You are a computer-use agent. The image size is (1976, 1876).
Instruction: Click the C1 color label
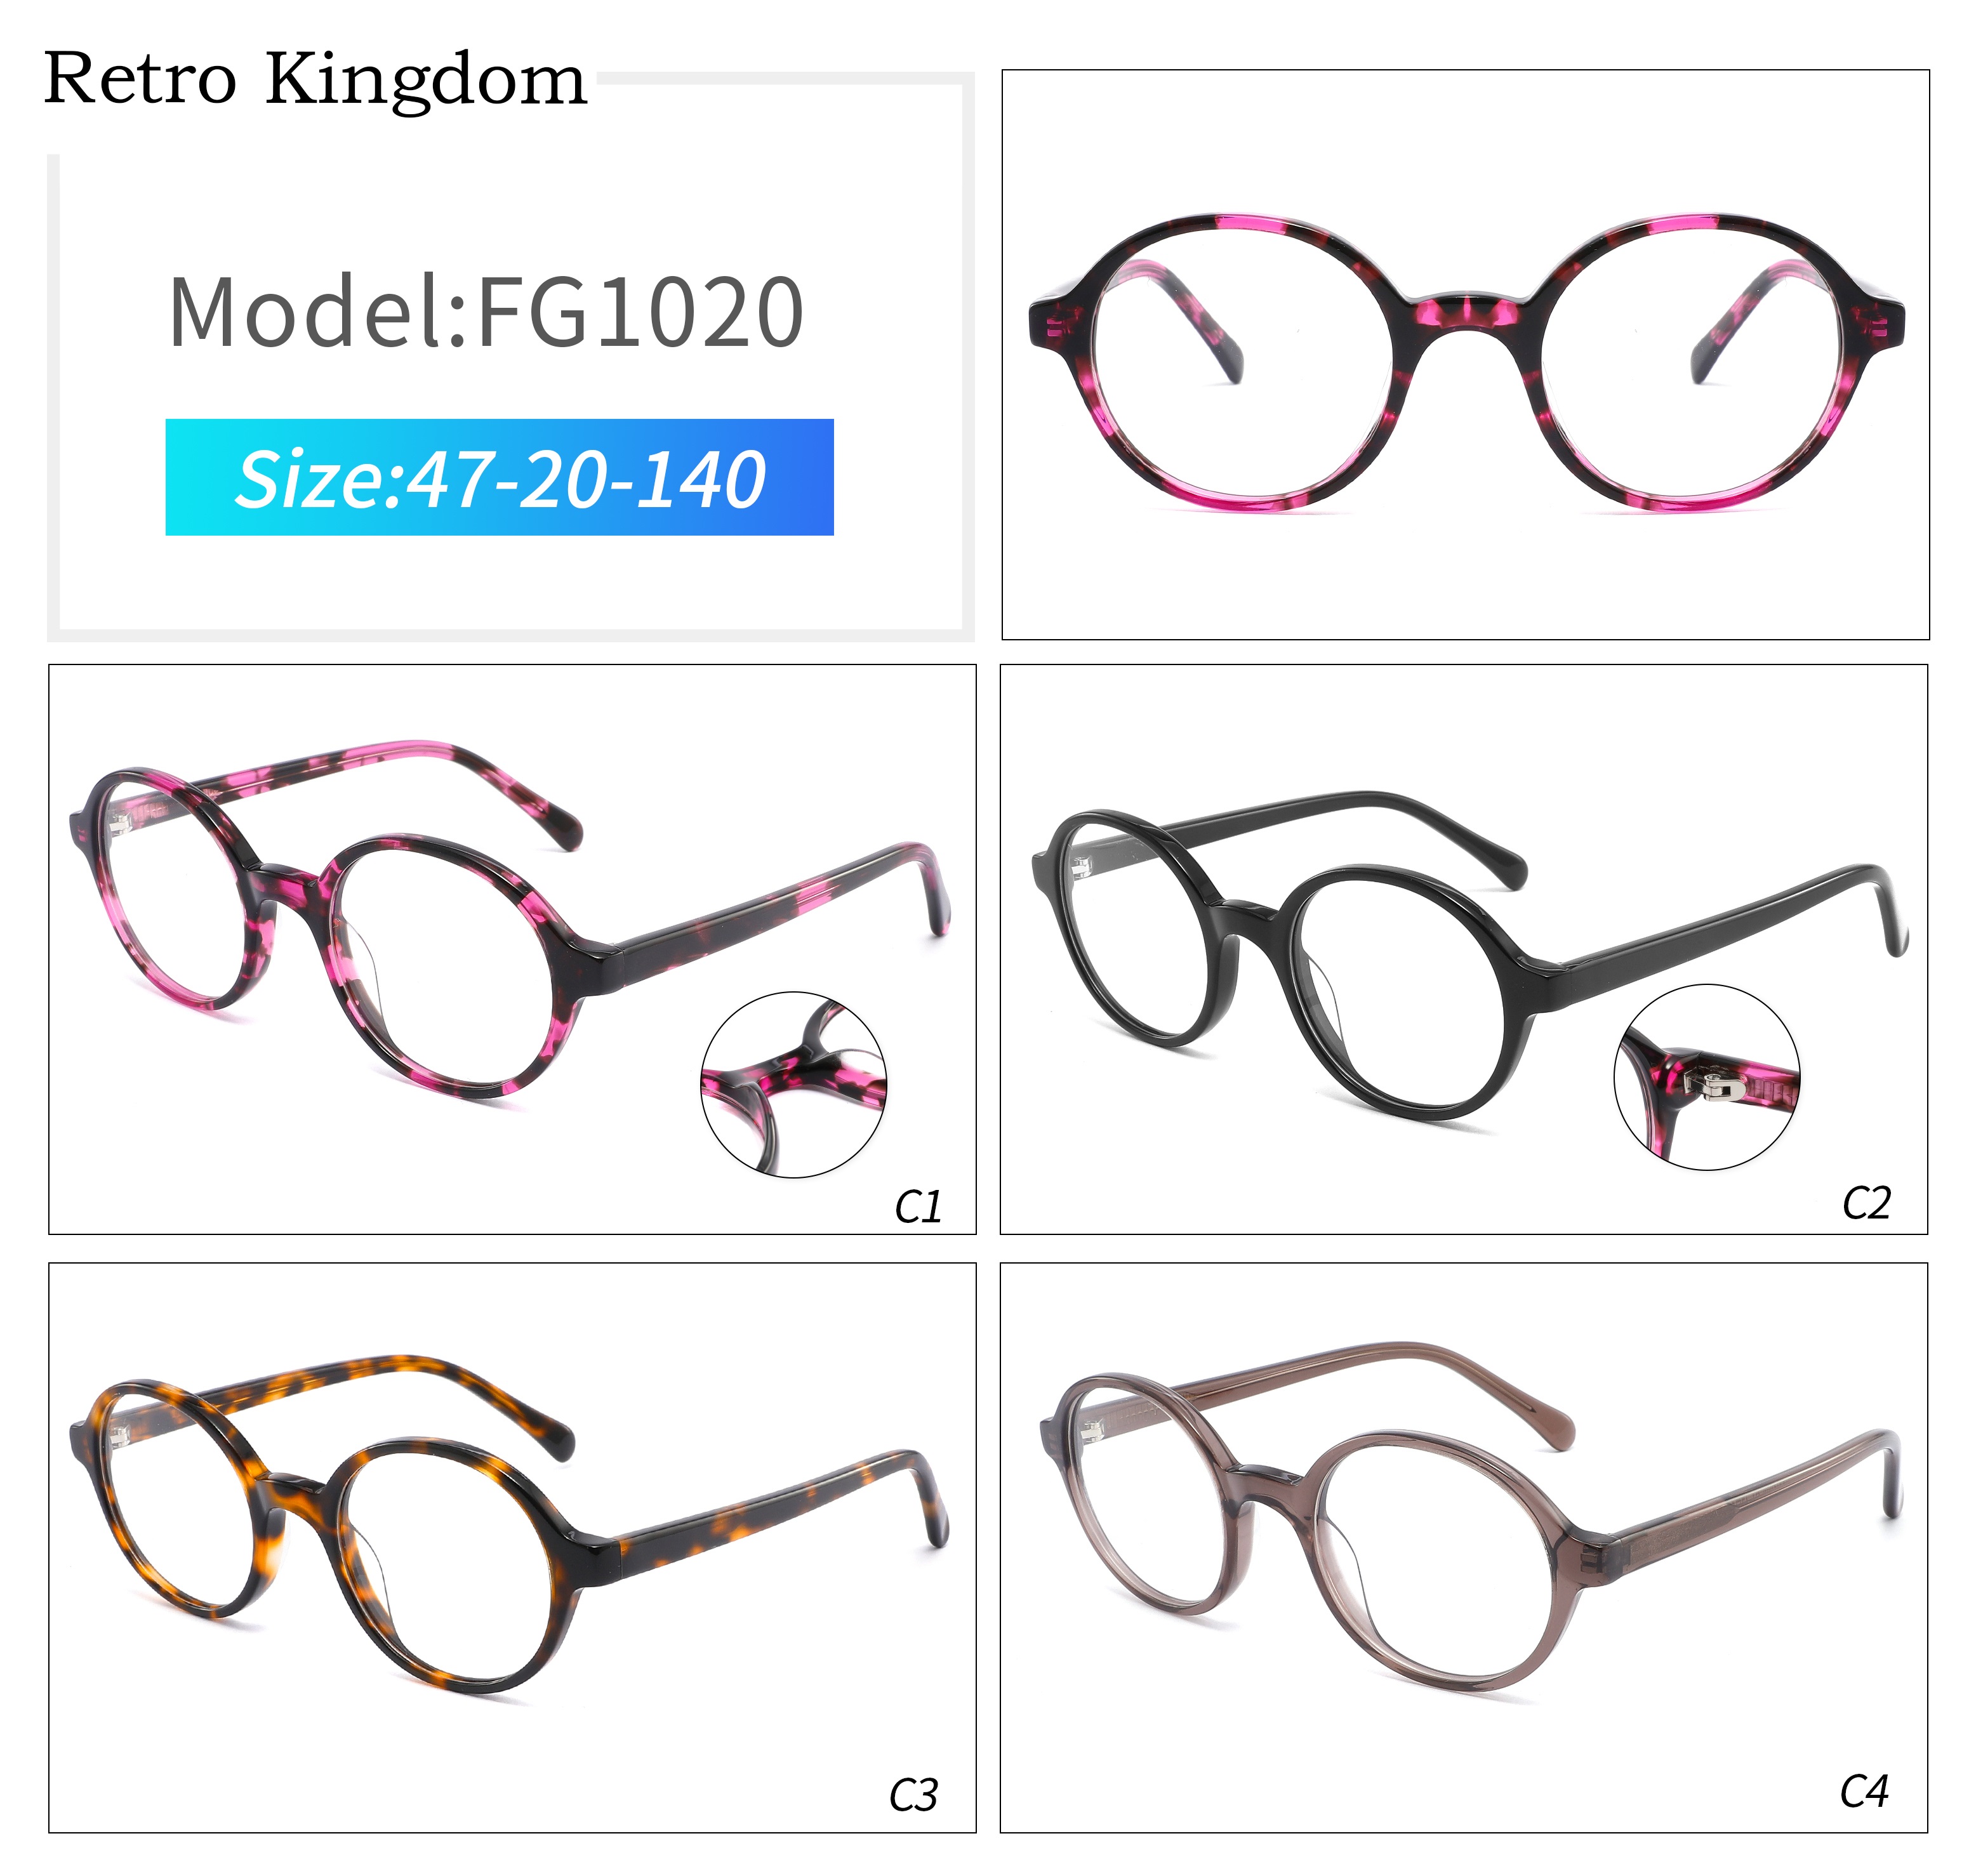(x=918, y=1207)
